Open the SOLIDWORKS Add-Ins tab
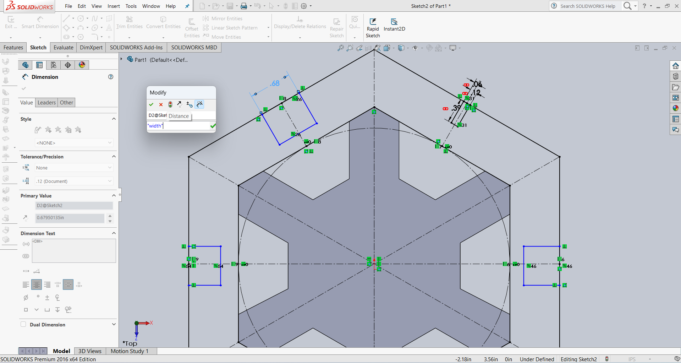 136,48
